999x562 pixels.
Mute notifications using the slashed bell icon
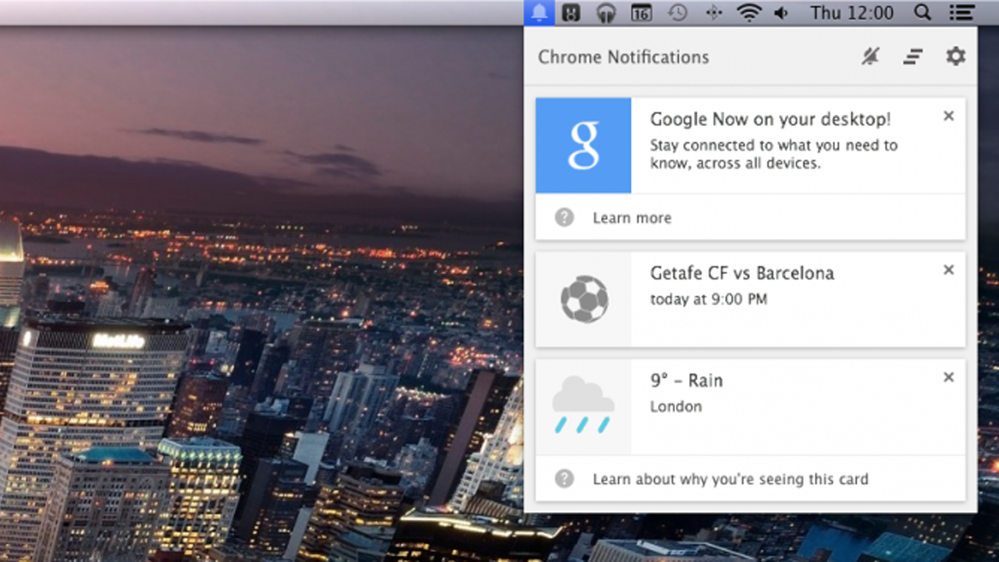pos(870,56)
